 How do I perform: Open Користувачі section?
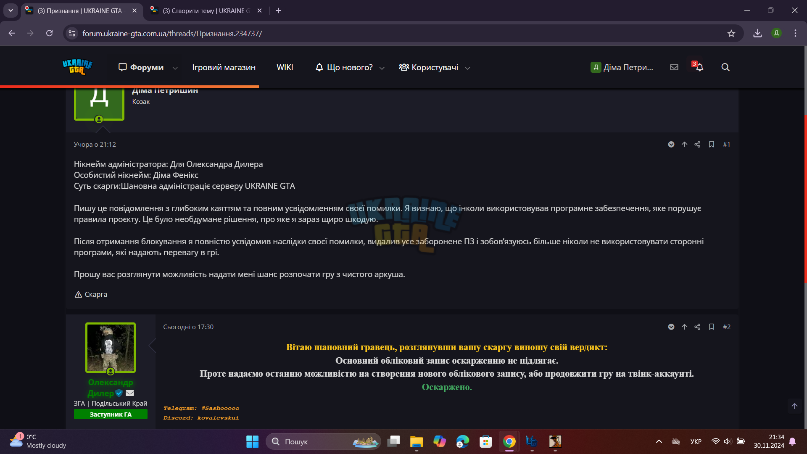428,67
